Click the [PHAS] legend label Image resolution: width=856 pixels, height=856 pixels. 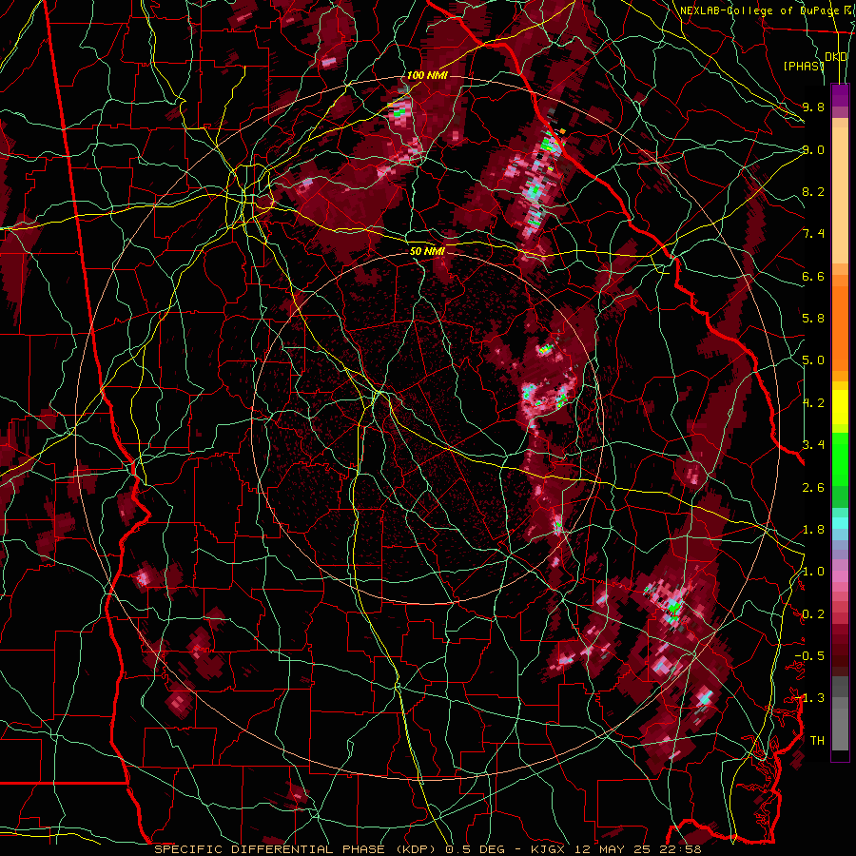pos(804,66)
